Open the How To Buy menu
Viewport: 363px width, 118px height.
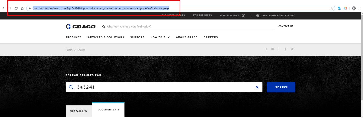click(x=160, y=37)
